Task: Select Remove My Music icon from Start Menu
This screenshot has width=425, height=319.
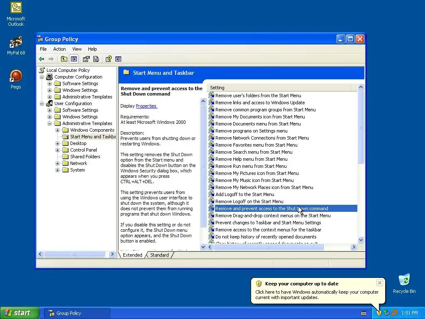Action: [x=254, y=180]
